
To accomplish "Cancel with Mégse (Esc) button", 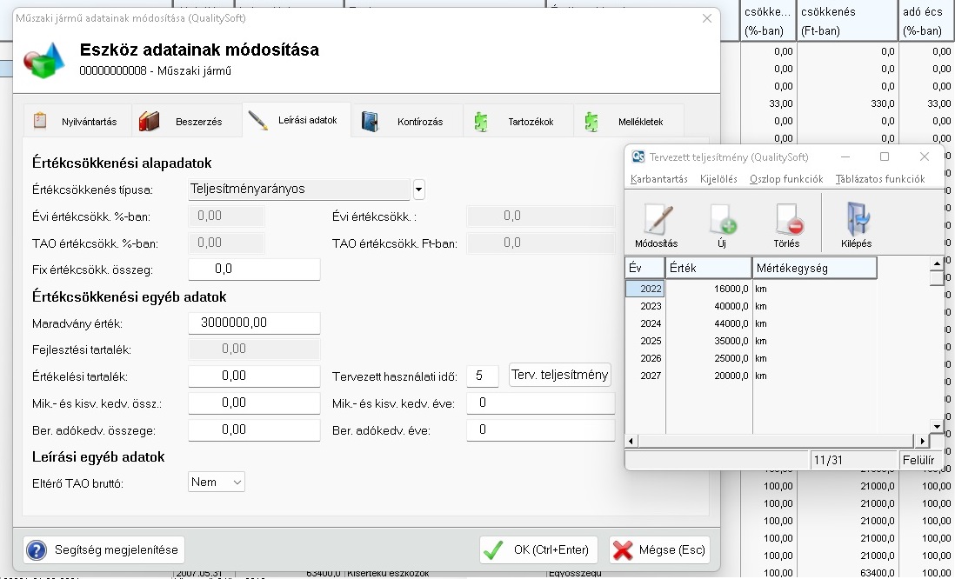I will [x=659, y=549].
